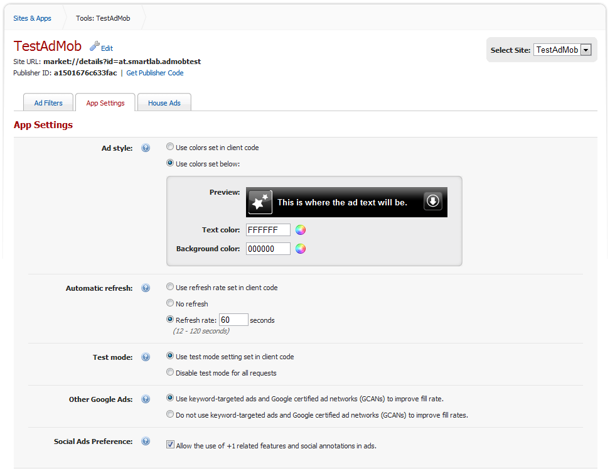Click the Edit link next to TestAdMob

(x=107, y=48)
